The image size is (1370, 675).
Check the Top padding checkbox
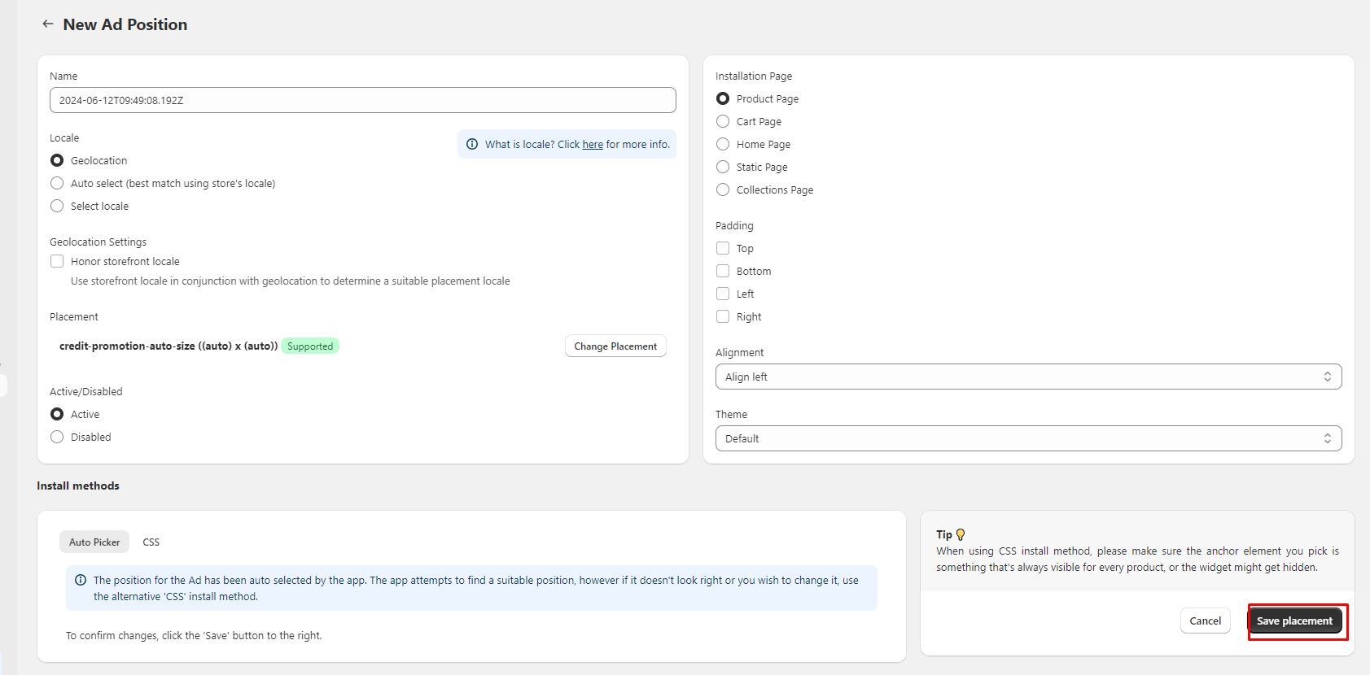coord(723,248)
